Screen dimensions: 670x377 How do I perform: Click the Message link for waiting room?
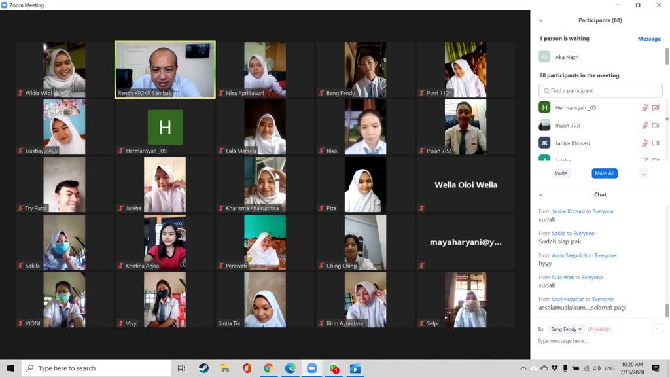pyautogui.click(x=649, y=39)
